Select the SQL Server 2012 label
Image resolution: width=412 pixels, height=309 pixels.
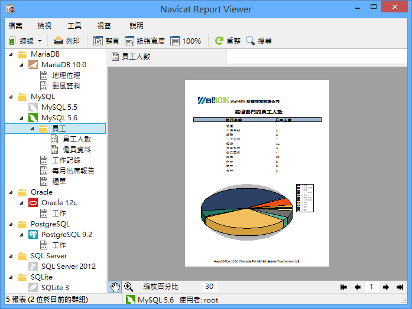tap(69, 267)
